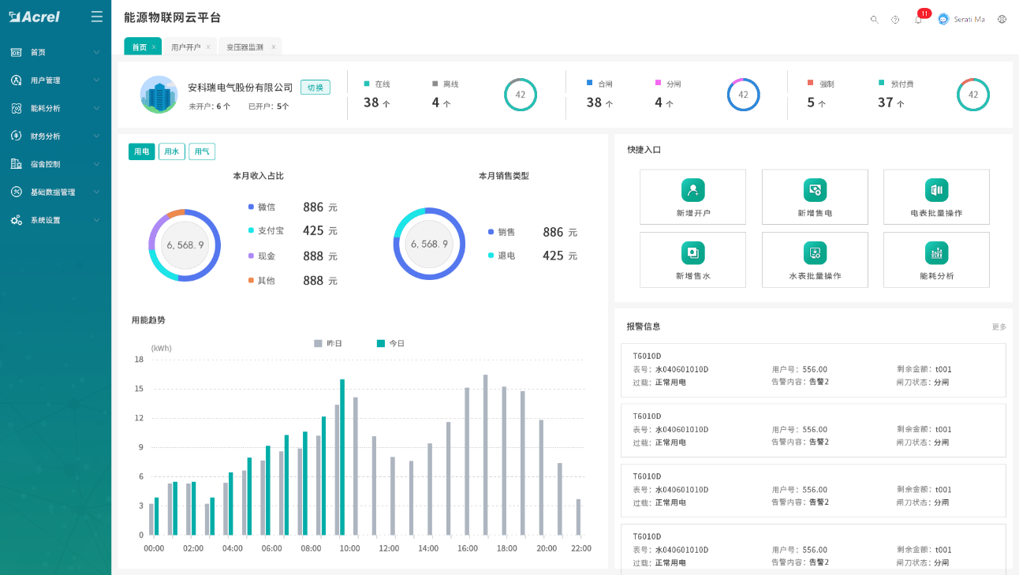Open the 新增开户 quick entry icon
This screenshot has height=575, width=1019.
click(x=692, y=189)
